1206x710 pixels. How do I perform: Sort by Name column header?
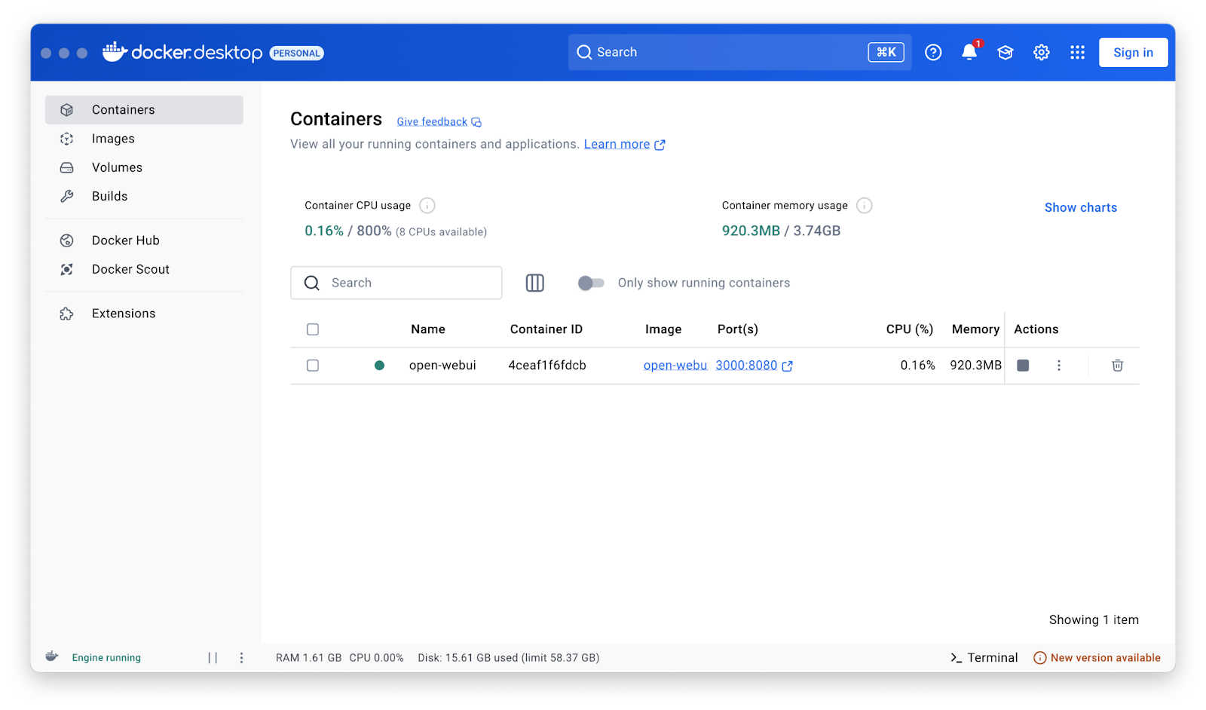coord(428,329)
